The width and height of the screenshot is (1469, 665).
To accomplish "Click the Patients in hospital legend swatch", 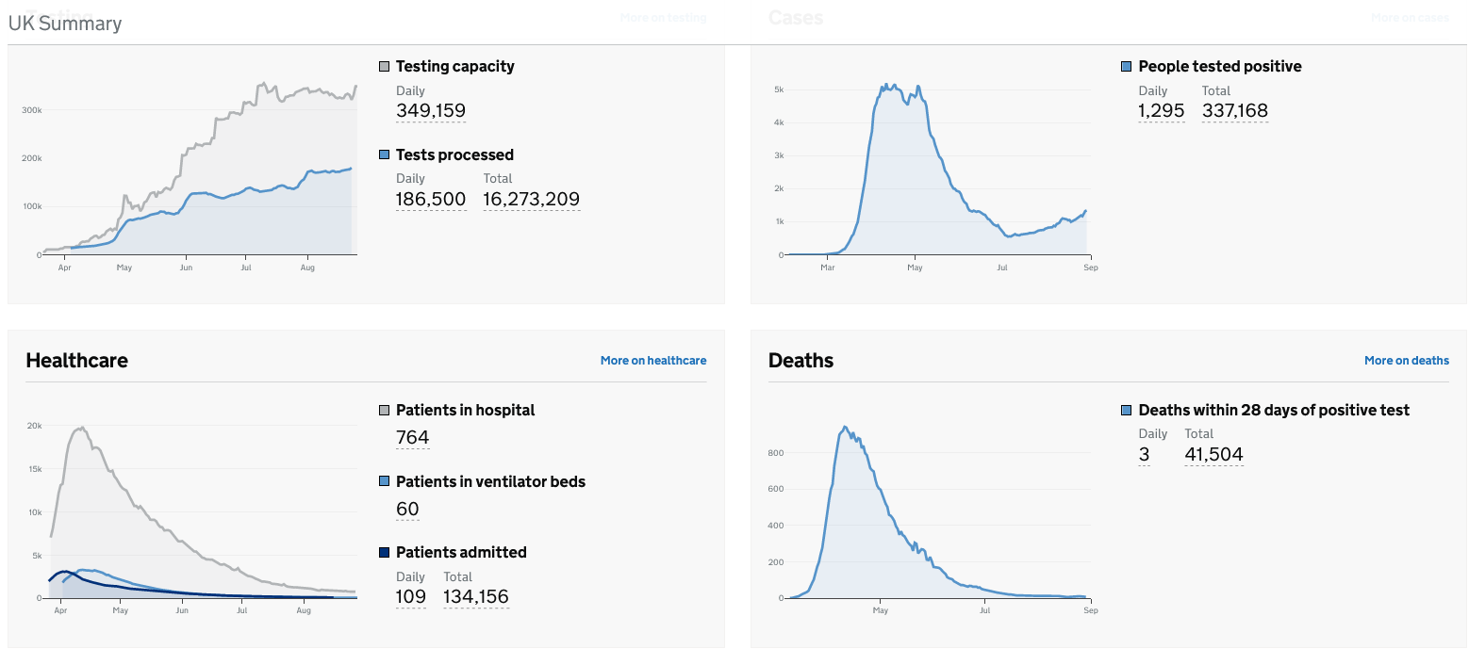I will [x=384, y=411].
